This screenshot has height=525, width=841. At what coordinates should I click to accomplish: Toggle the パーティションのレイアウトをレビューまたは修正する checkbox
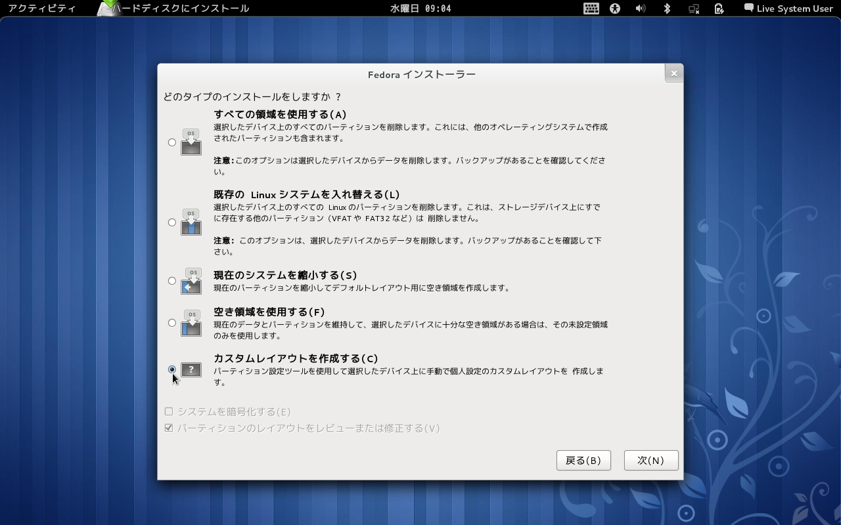click(169, 428)
